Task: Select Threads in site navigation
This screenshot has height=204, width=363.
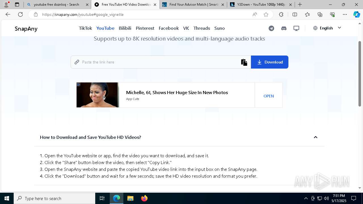Action: 202,28
